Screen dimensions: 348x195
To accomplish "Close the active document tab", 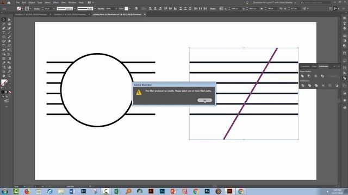I will (145, 15).
